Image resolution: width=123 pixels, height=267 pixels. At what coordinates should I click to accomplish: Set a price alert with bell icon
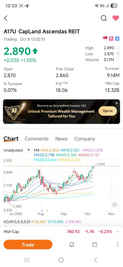(x=72, y=245)
